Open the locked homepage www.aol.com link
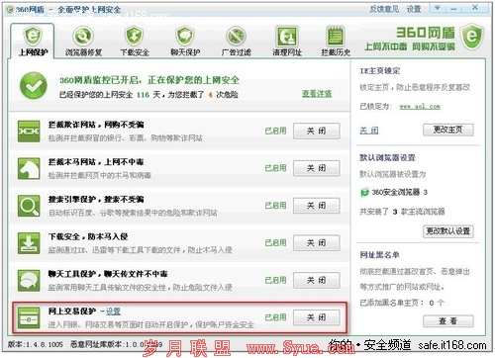 [420, 107]
